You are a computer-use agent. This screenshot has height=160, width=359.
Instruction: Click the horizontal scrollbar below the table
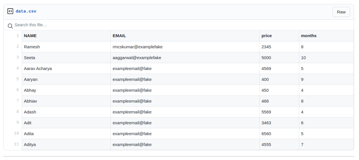tap(179, 156)
